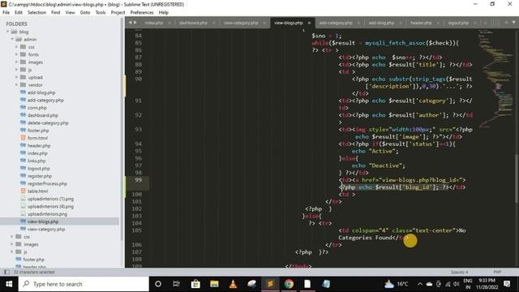This screenshot has height=292, width=519.
Task: Click the minimap code overview
Action: click(x=495, y=79)
